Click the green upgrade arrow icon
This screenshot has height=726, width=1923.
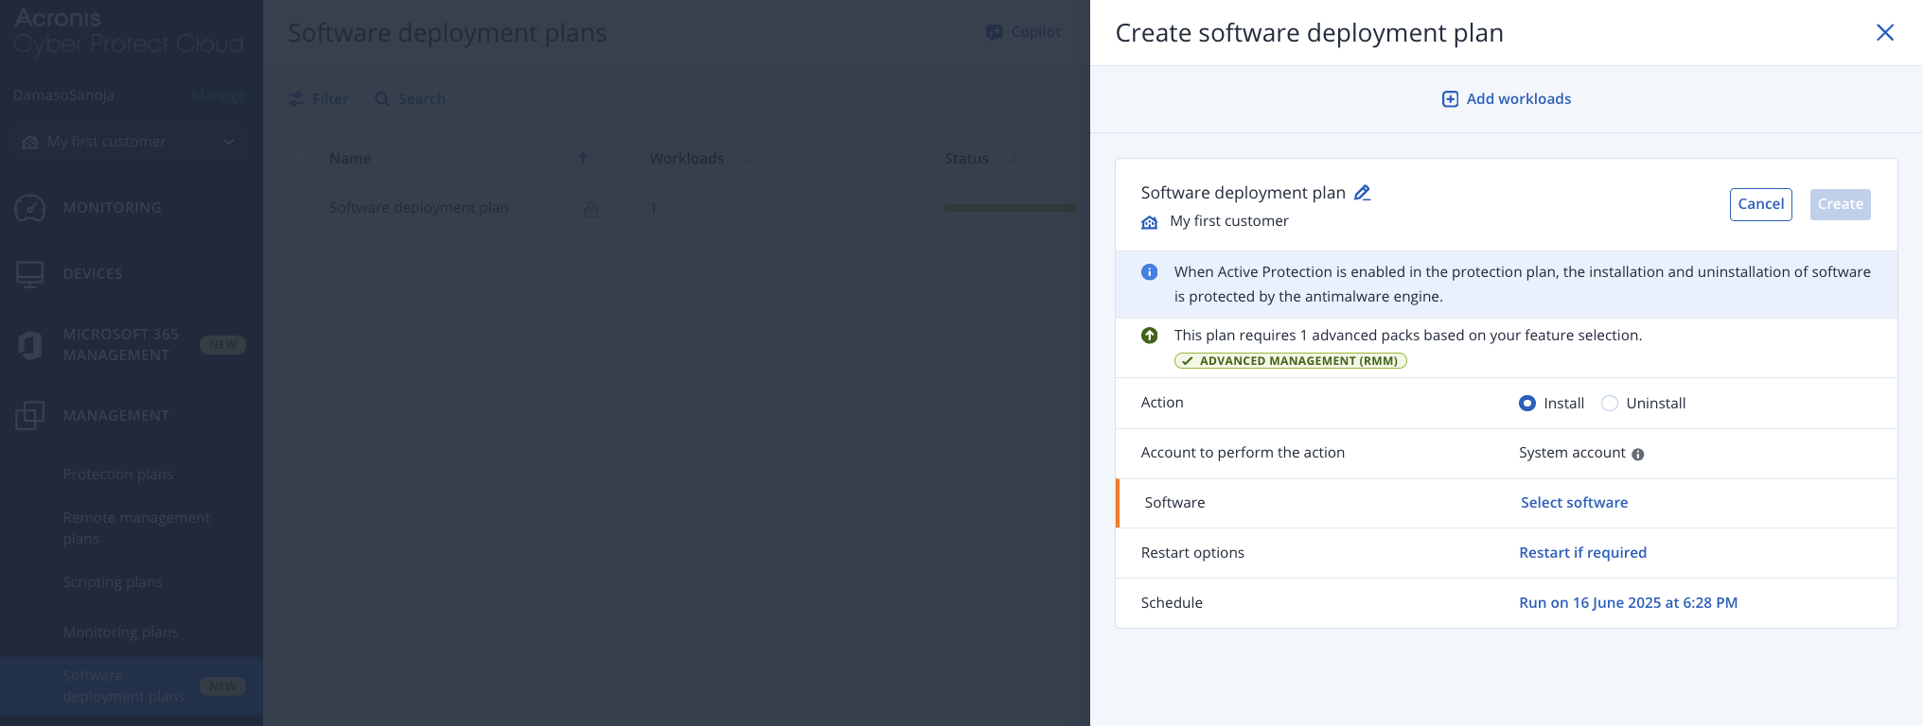click(1149, 336)
